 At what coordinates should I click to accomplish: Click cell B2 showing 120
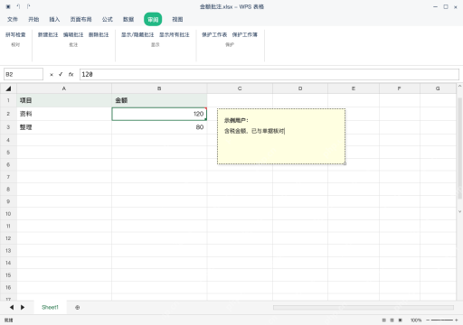159,114
